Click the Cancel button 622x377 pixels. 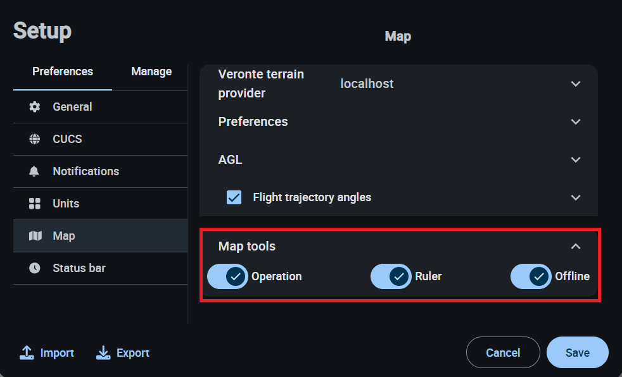pos(503,352)
